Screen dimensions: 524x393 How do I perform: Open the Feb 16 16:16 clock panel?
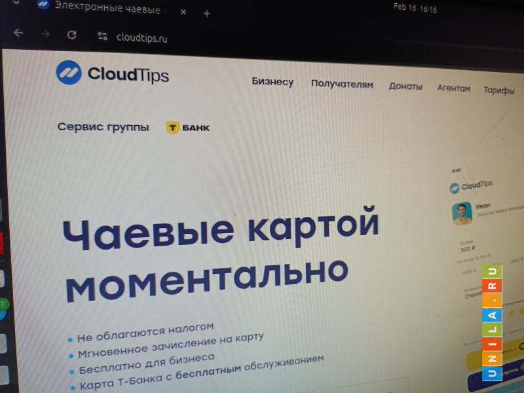(415, 9)
